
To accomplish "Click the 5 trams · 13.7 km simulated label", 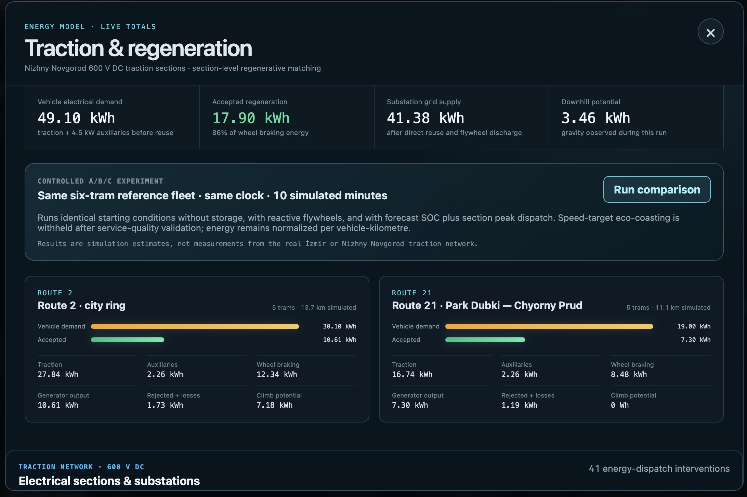I will coord(314,308).
